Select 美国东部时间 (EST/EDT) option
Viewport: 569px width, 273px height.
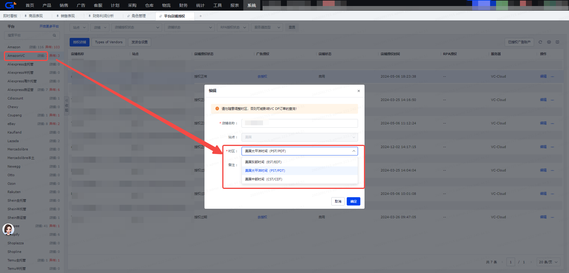point(300,162)
